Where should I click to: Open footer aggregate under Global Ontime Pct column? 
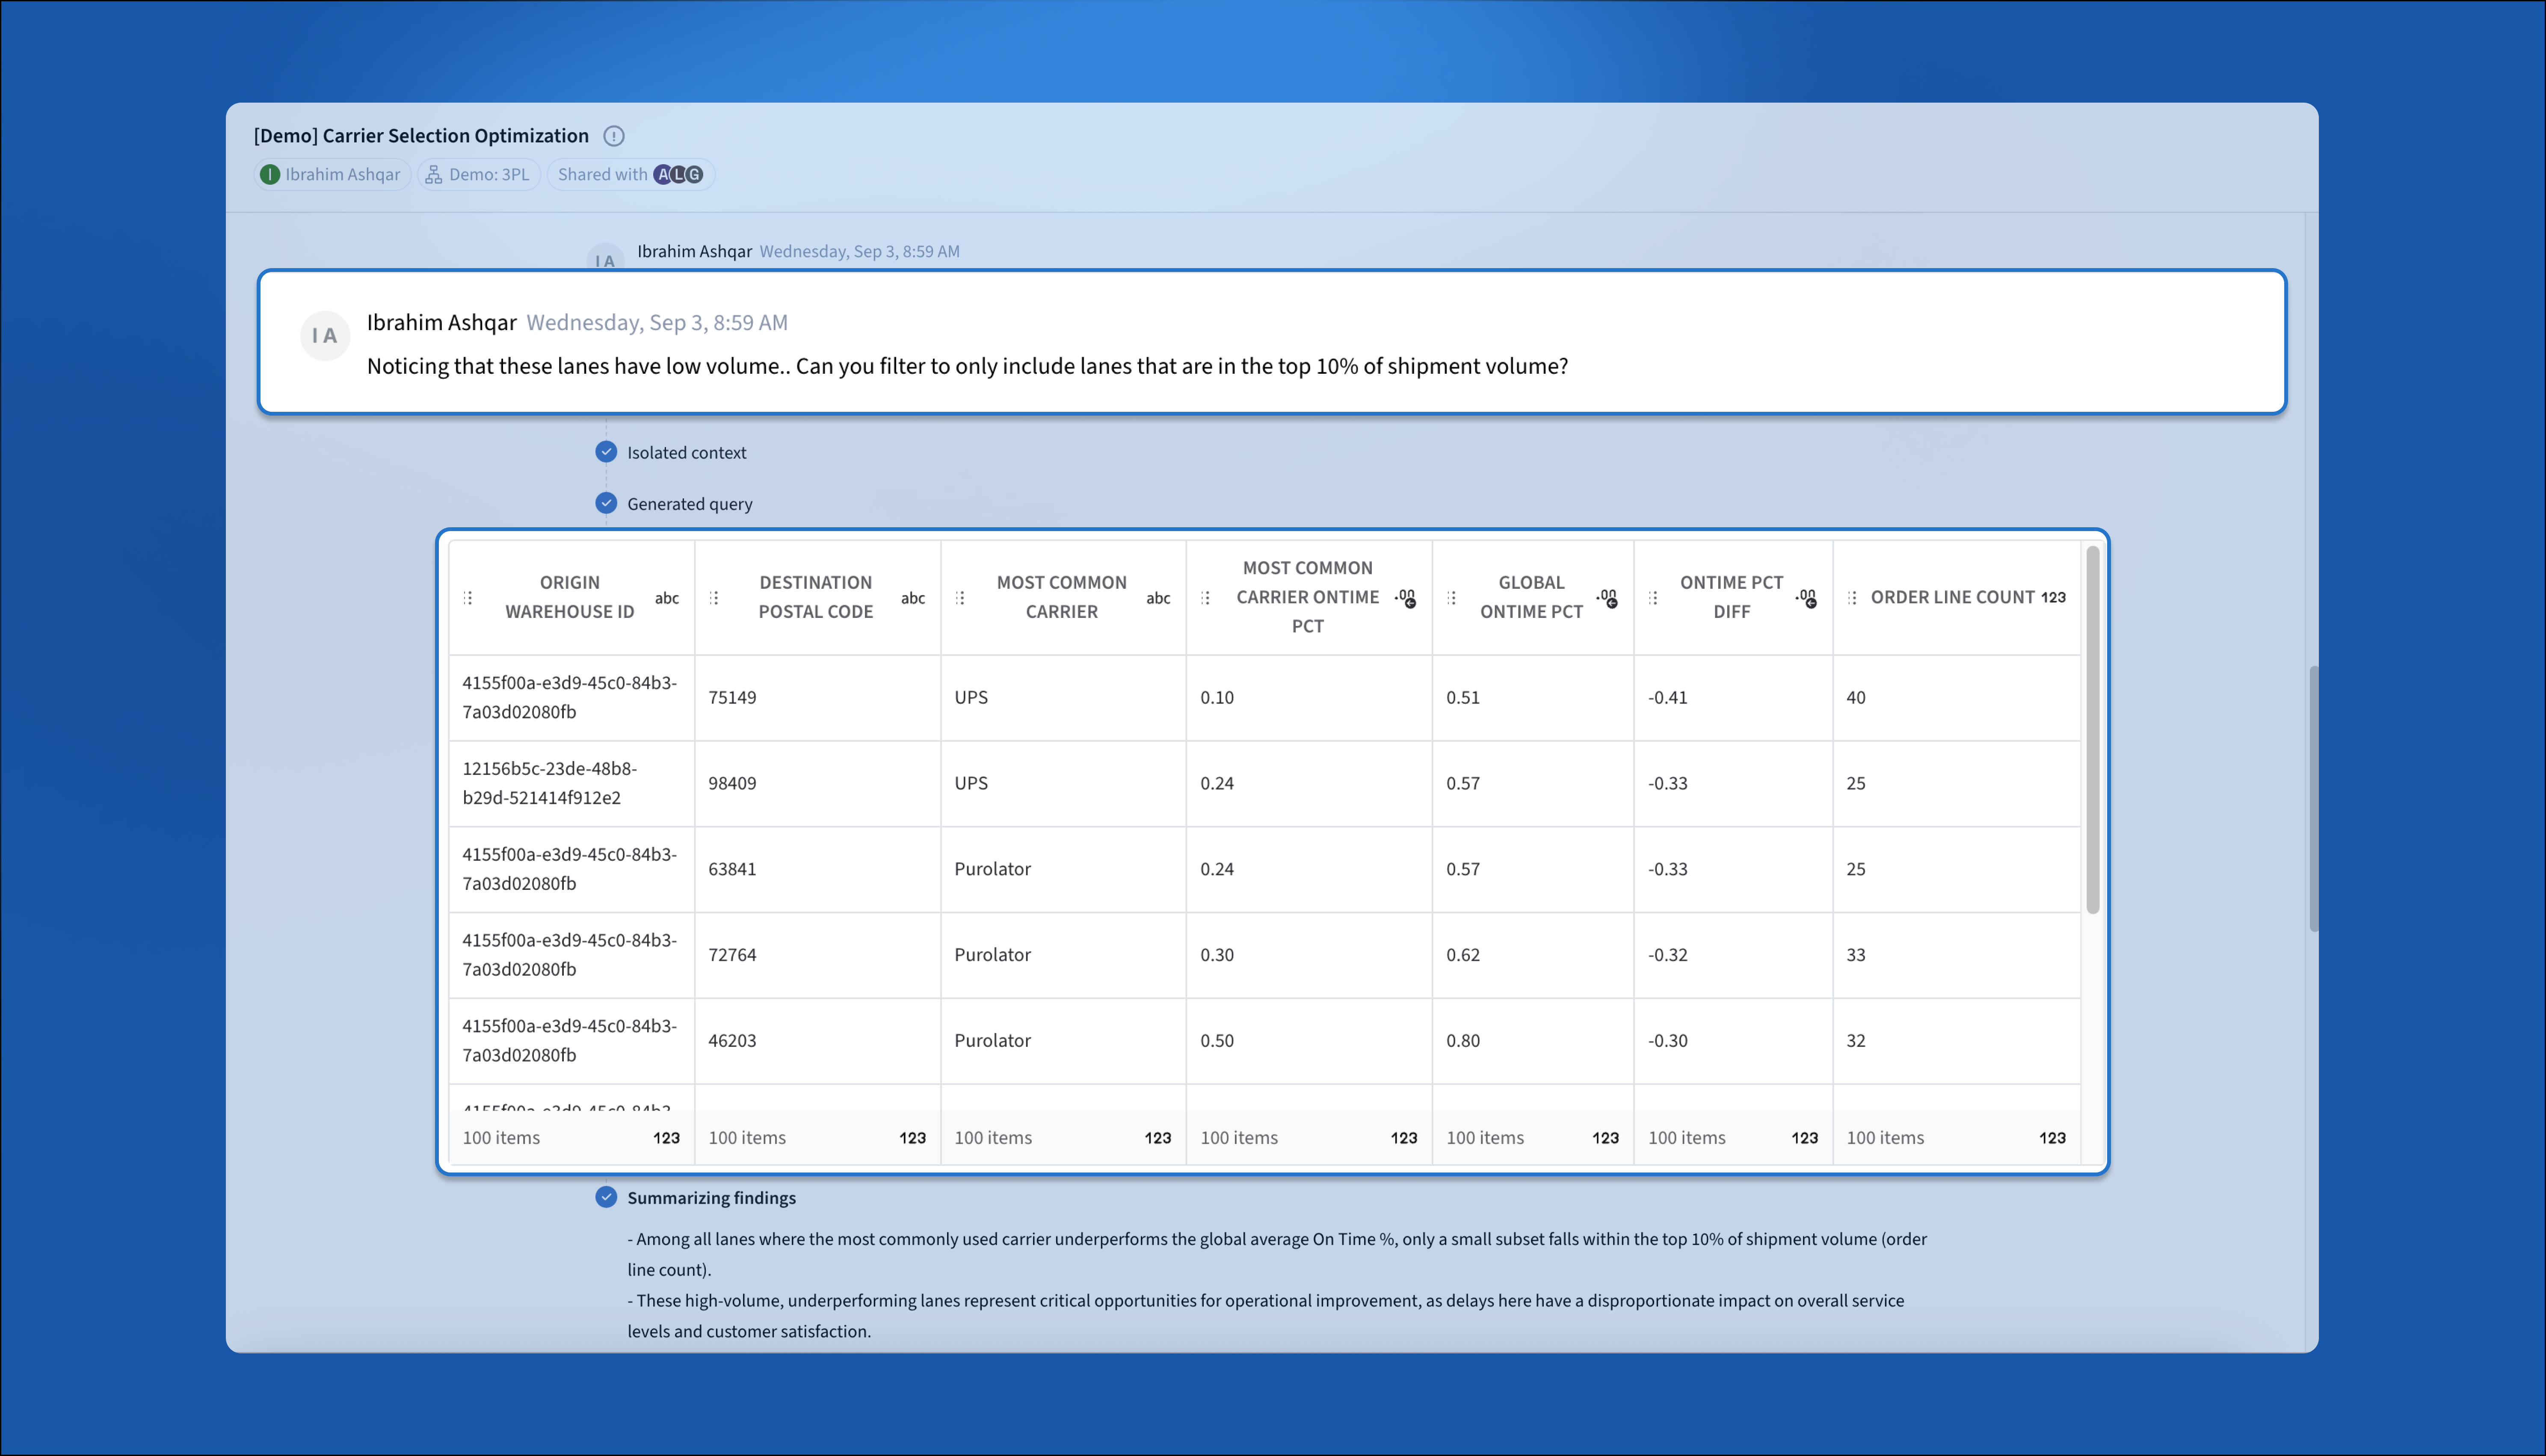click(x=1533, y=1138)
